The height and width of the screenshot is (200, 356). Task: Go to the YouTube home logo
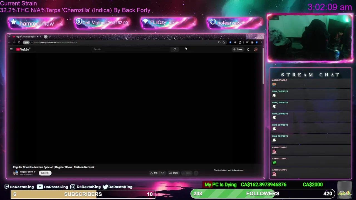23,49
